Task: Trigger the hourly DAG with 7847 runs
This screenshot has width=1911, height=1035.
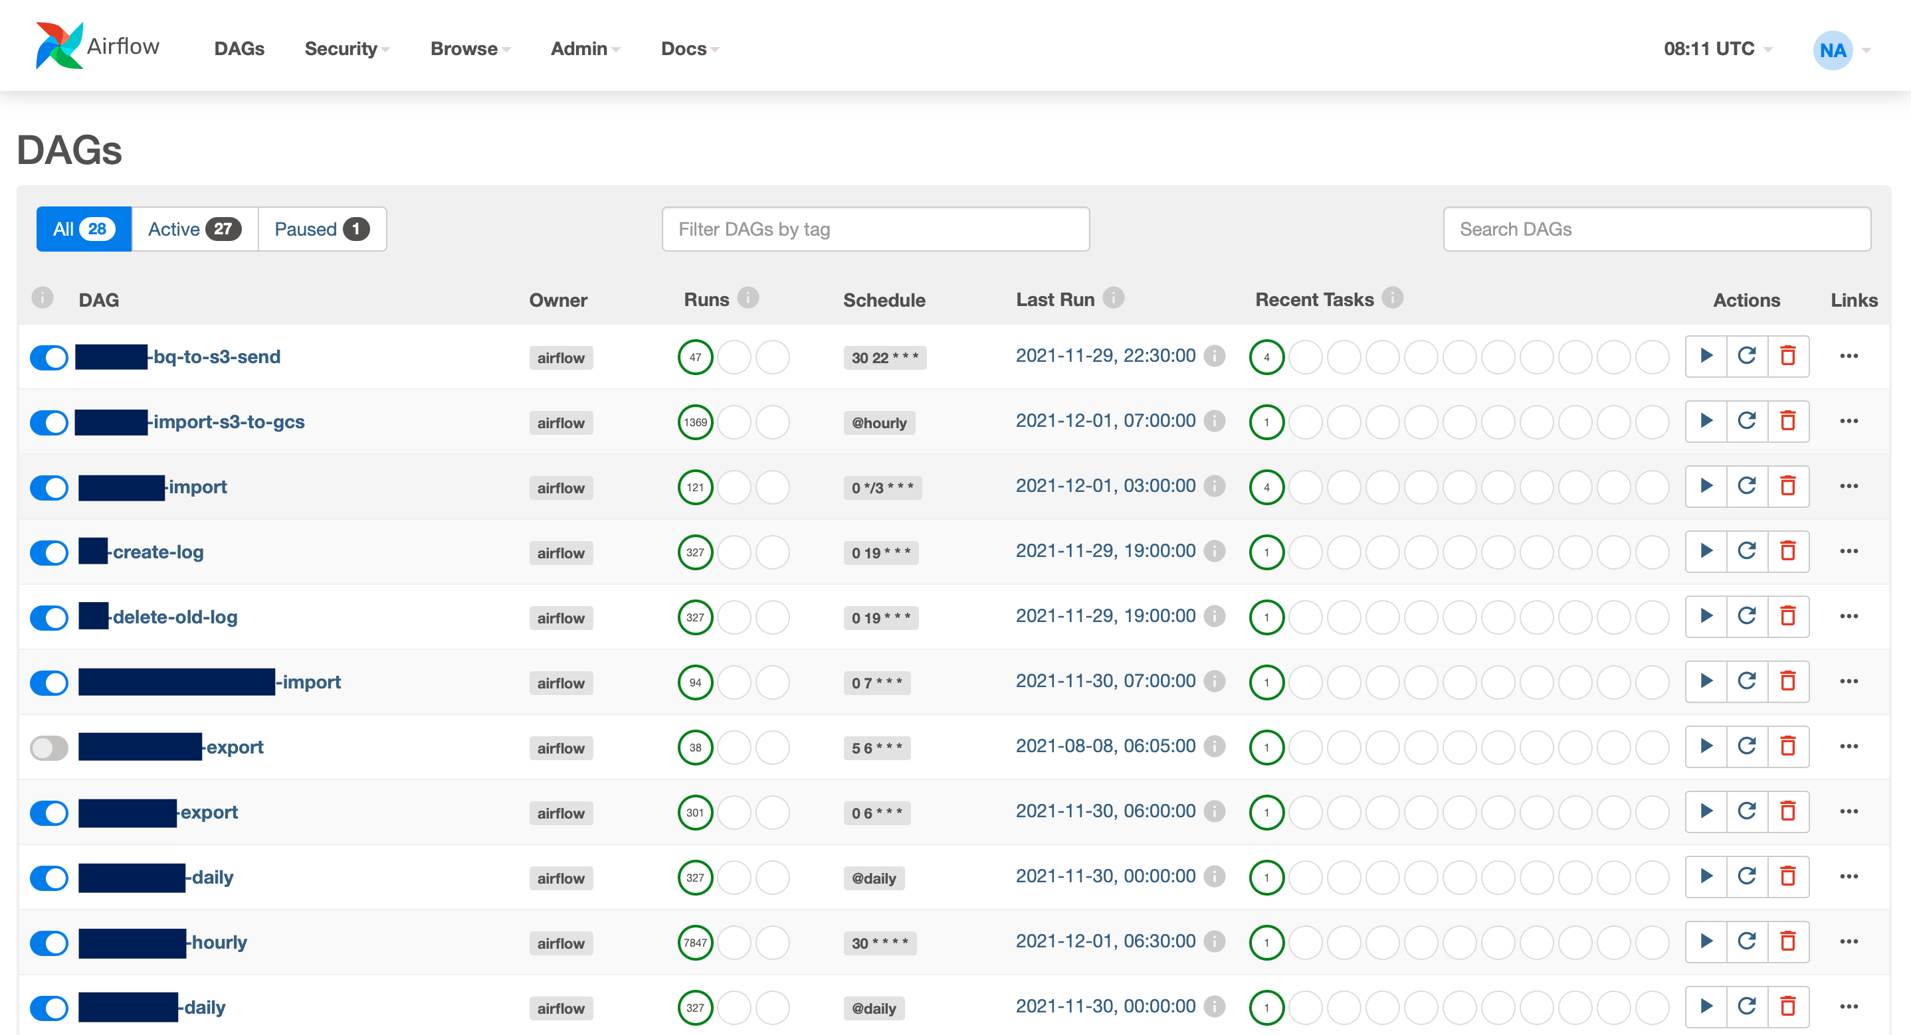Action: [1706, 941]
